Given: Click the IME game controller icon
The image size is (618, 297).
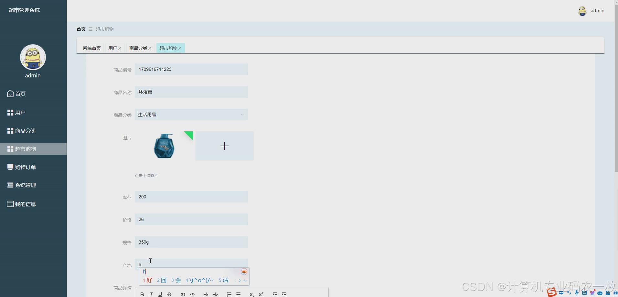Looking at the screenshot, I should point(600,293).
